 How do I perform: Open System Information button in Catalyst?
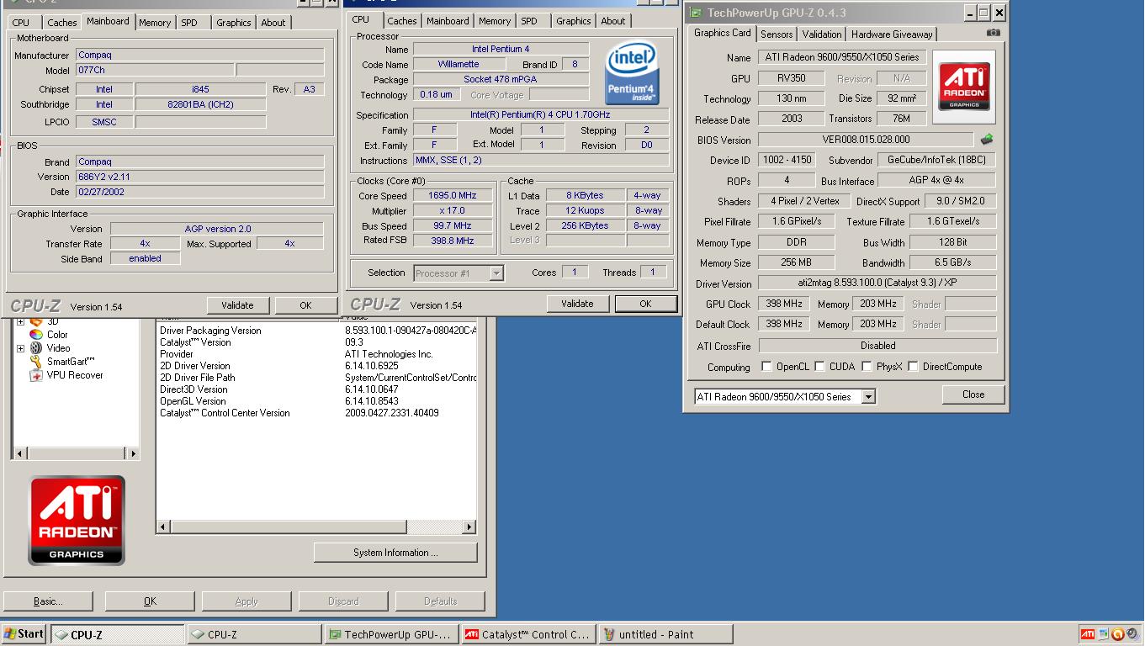point(395,553)
